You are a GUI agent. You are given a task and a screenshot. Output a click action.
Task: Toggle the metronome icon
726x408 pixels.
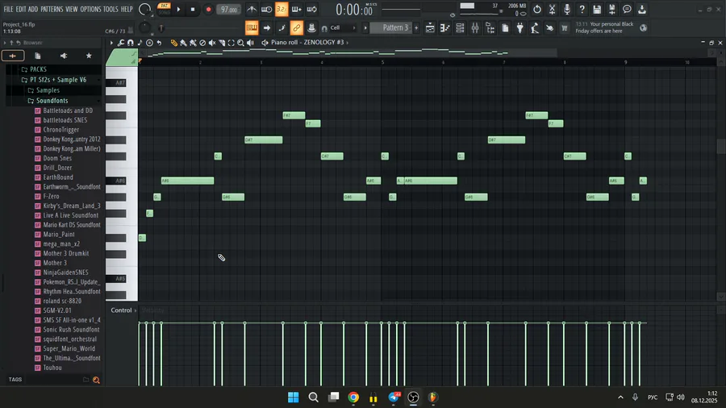pyautogui.click(x=252, y=9)
